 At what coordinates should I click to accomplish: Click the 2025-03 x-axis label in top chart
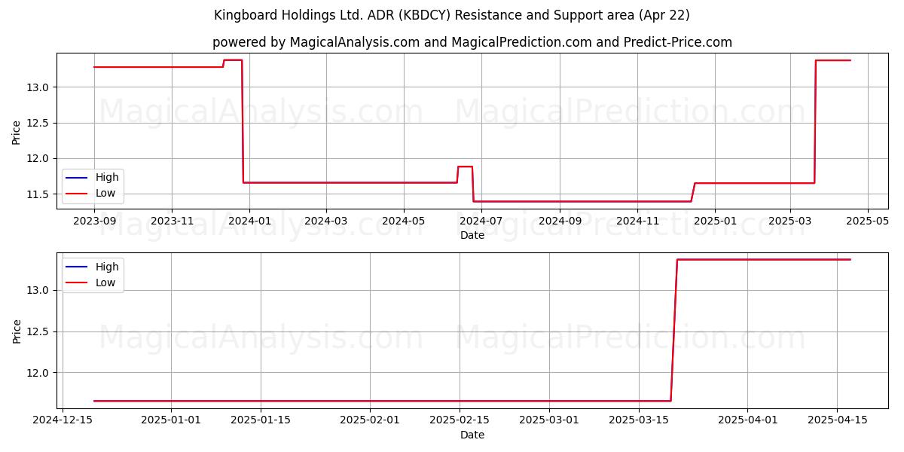[x=789, y=221]
